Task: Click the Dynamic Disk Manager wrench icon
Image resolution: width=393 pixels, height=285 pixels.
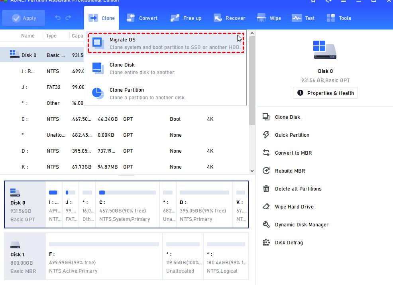Action: tap(266, 224)
